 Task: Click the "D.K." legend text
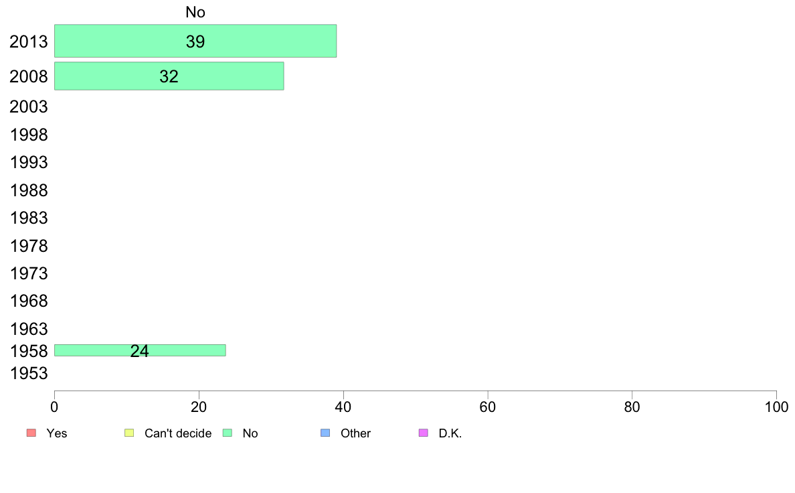click(x=450, y=433)
